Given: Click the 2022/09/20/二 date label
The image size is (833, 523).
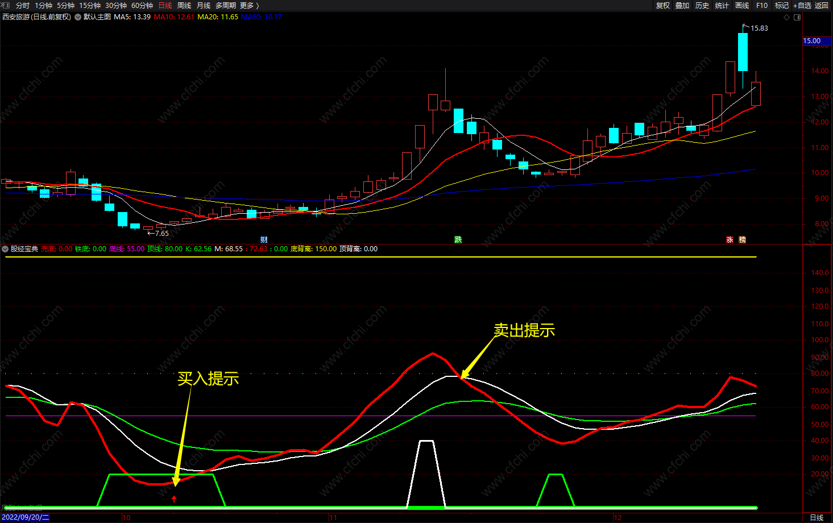Looking at the screenshot, I should tap(26, 517).
